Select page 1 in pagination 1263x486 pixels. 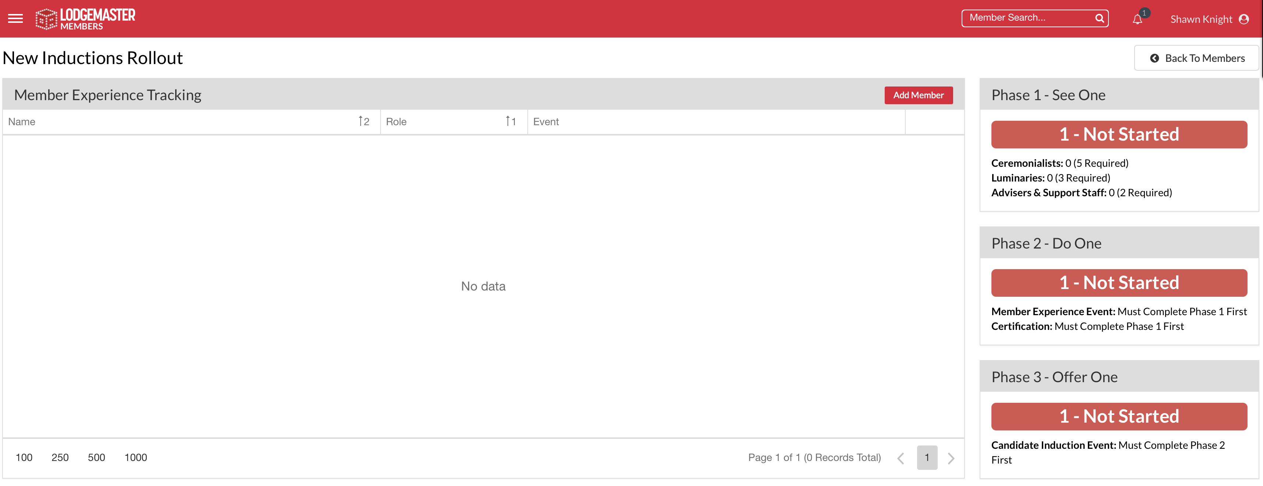click(927, 458)
